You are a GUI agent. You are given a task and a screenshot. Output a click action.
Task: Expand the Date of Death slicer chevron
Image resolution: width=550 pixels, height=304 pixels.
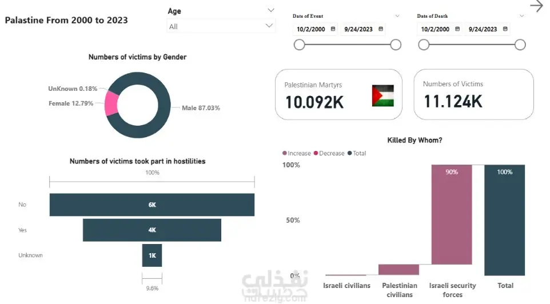[x=521, y=16]
